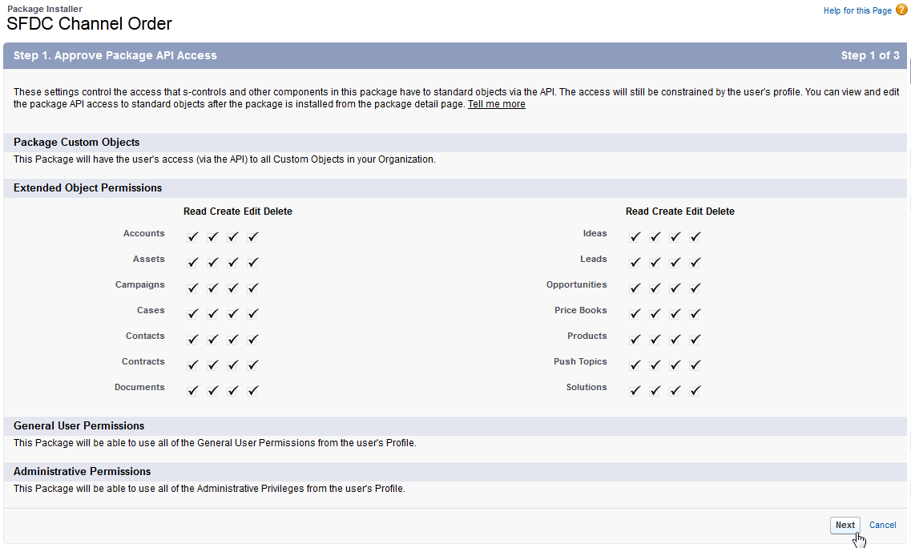Image resolution: width=911 pixels, height=548 pixels.
Task: Click the orange help question mark icon
Action: click(901, 10)
